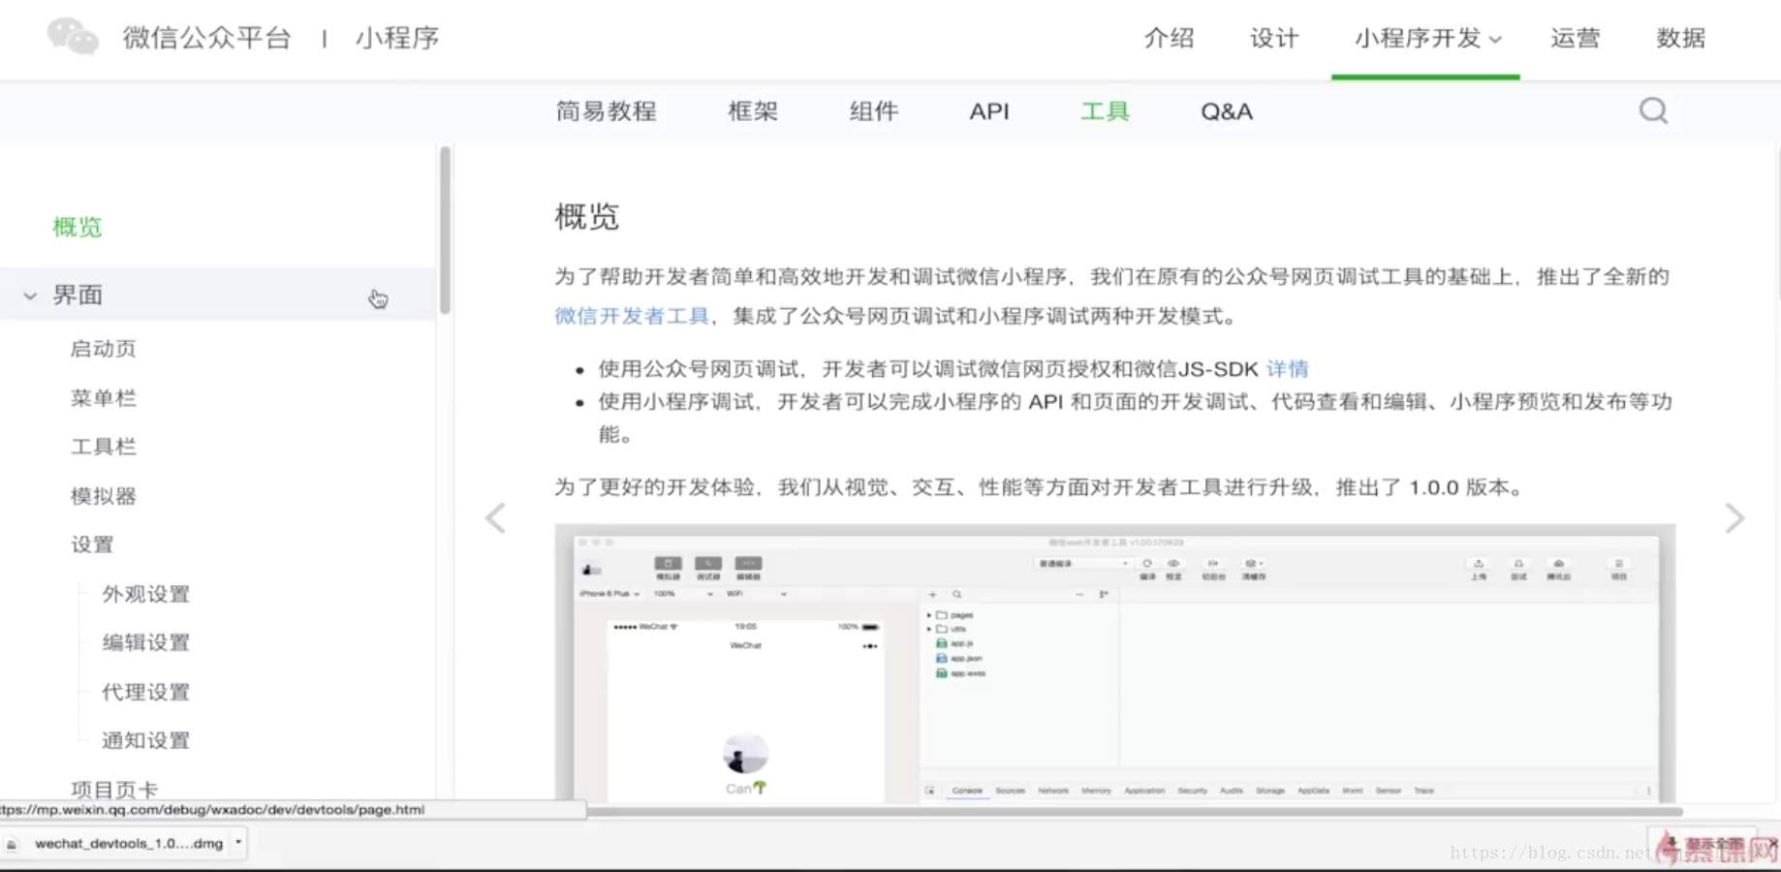Open 项目页卡 sidebar item
Screen dimensions: 1781x872
pos(114,790)
